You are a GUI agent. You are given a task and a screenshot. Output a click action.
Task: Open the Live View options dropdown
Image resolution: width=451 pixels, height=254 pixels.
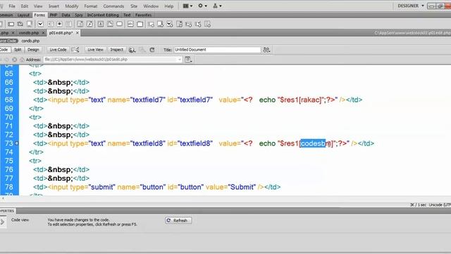pyautogui.click(x=188, y=59)
